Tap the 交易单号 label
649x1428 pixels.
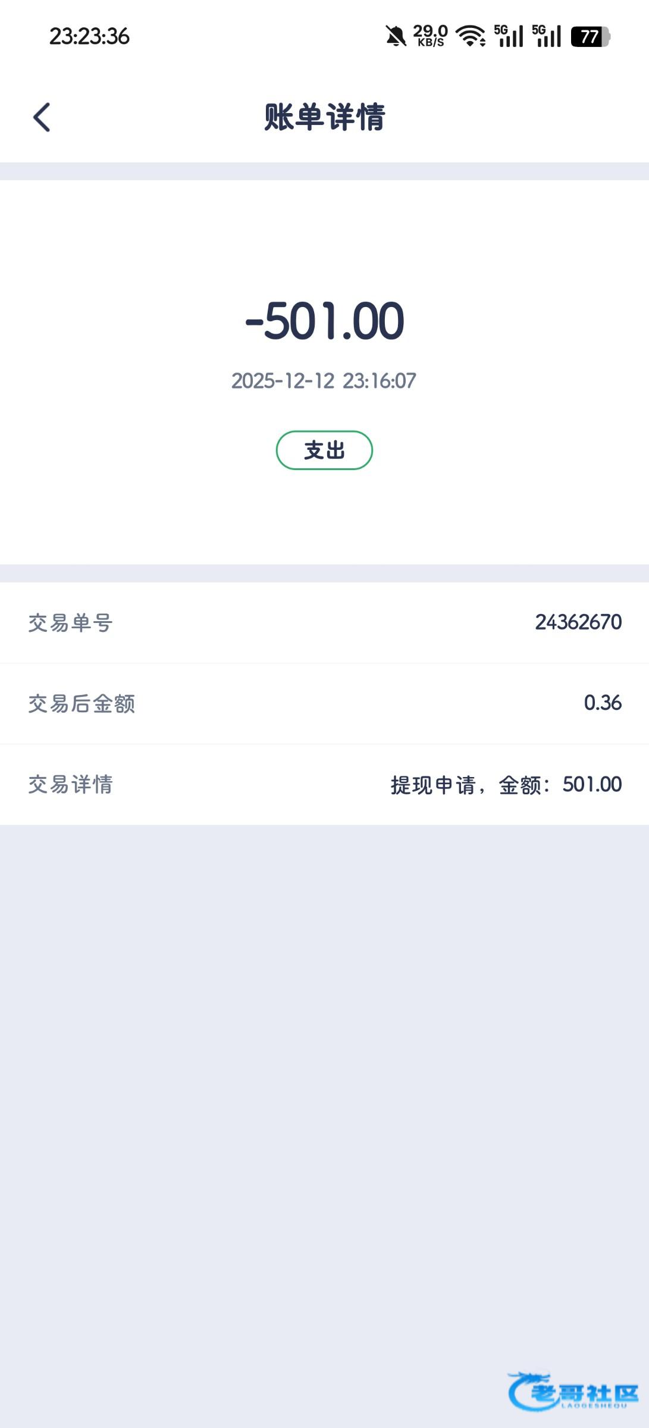[71, 623]
